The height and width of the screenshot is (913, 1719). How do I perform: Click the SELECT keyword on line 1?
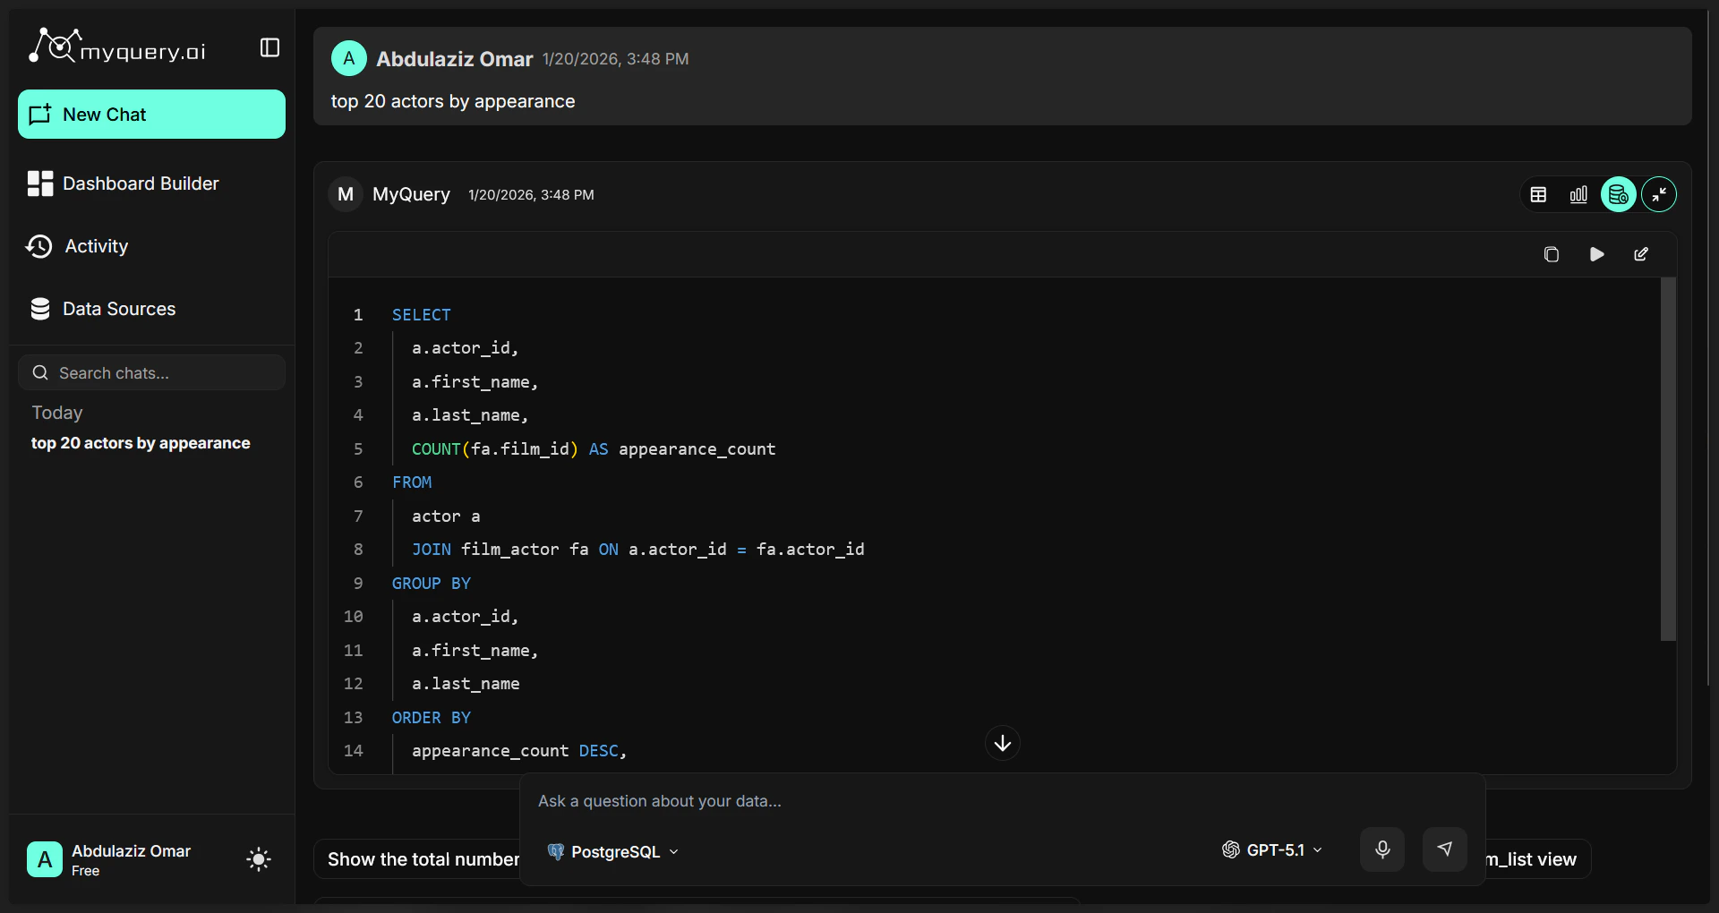(x=421, y=315)
